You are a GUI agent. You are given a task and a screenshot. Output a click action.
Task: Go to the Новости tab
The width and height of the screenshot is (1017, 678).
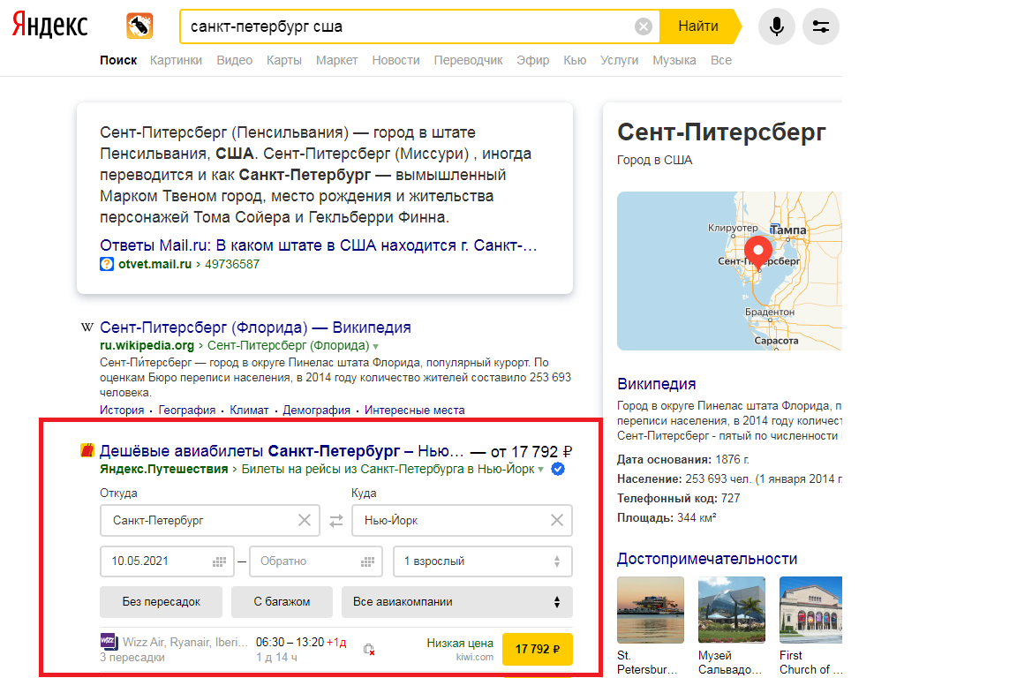(395, 60)
